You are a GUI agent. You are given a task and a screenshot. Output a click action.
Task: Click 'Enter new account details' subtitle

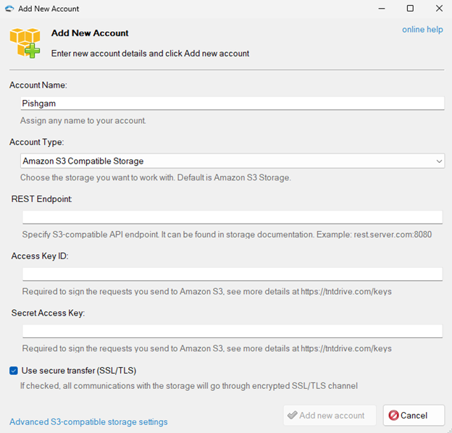[x=150, y=54]
